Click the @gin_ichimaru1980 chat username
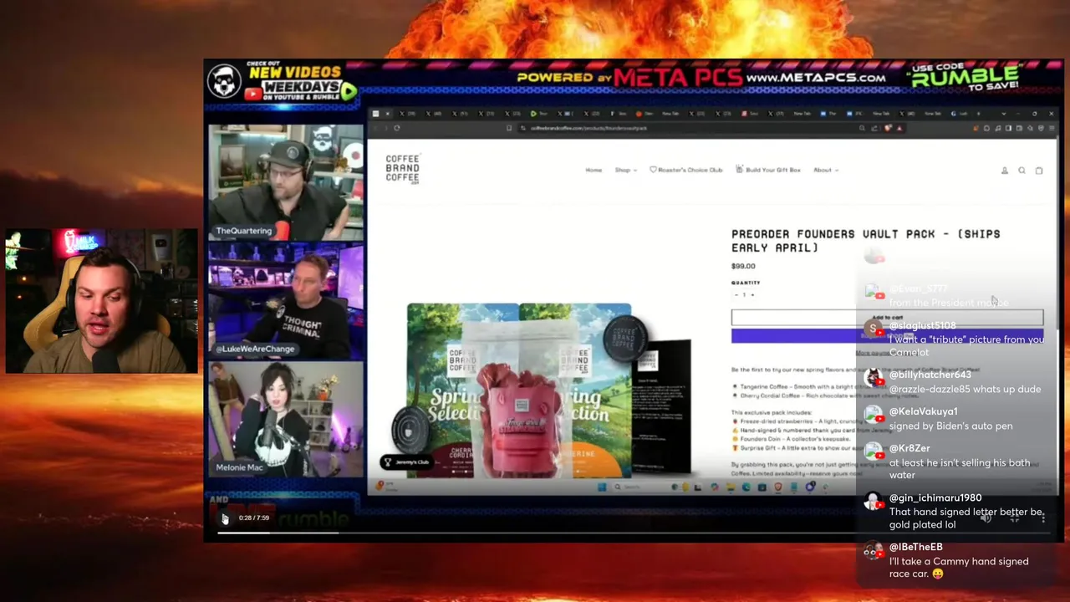This screenshot has height=602, width=1070. pos(935,497)
